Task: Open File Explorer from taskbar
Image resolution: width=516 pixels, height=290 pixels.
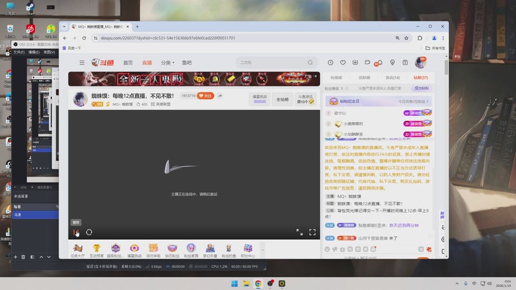Action: (246, 284)
